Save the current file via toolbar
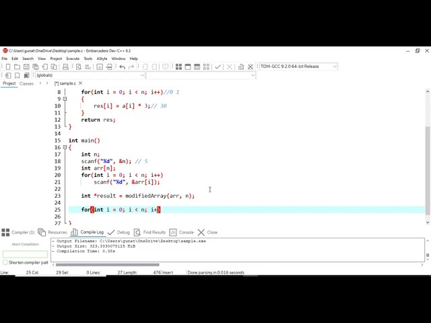This screenshot has height=323, width=431. [26, 67]
